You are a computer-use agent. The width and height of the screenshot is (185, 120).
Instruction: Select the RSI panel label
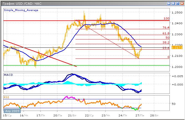click(x=6, y=97)
